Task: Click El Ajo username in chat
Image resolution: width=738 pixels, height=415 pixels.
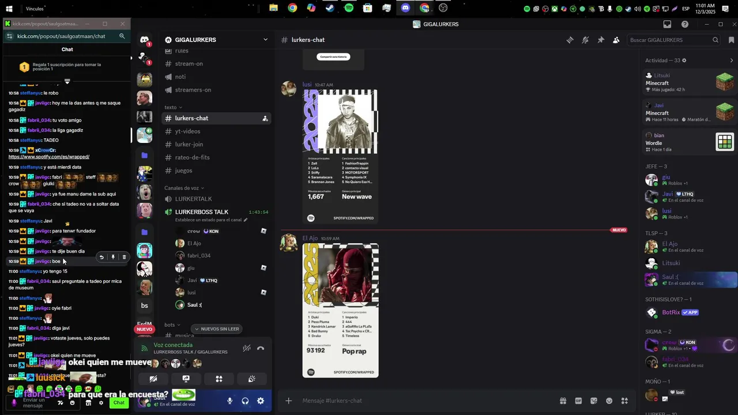Action: click(310, 238)
